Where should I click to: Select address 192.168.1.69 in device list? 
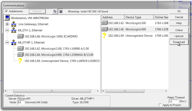coord(116,36)
